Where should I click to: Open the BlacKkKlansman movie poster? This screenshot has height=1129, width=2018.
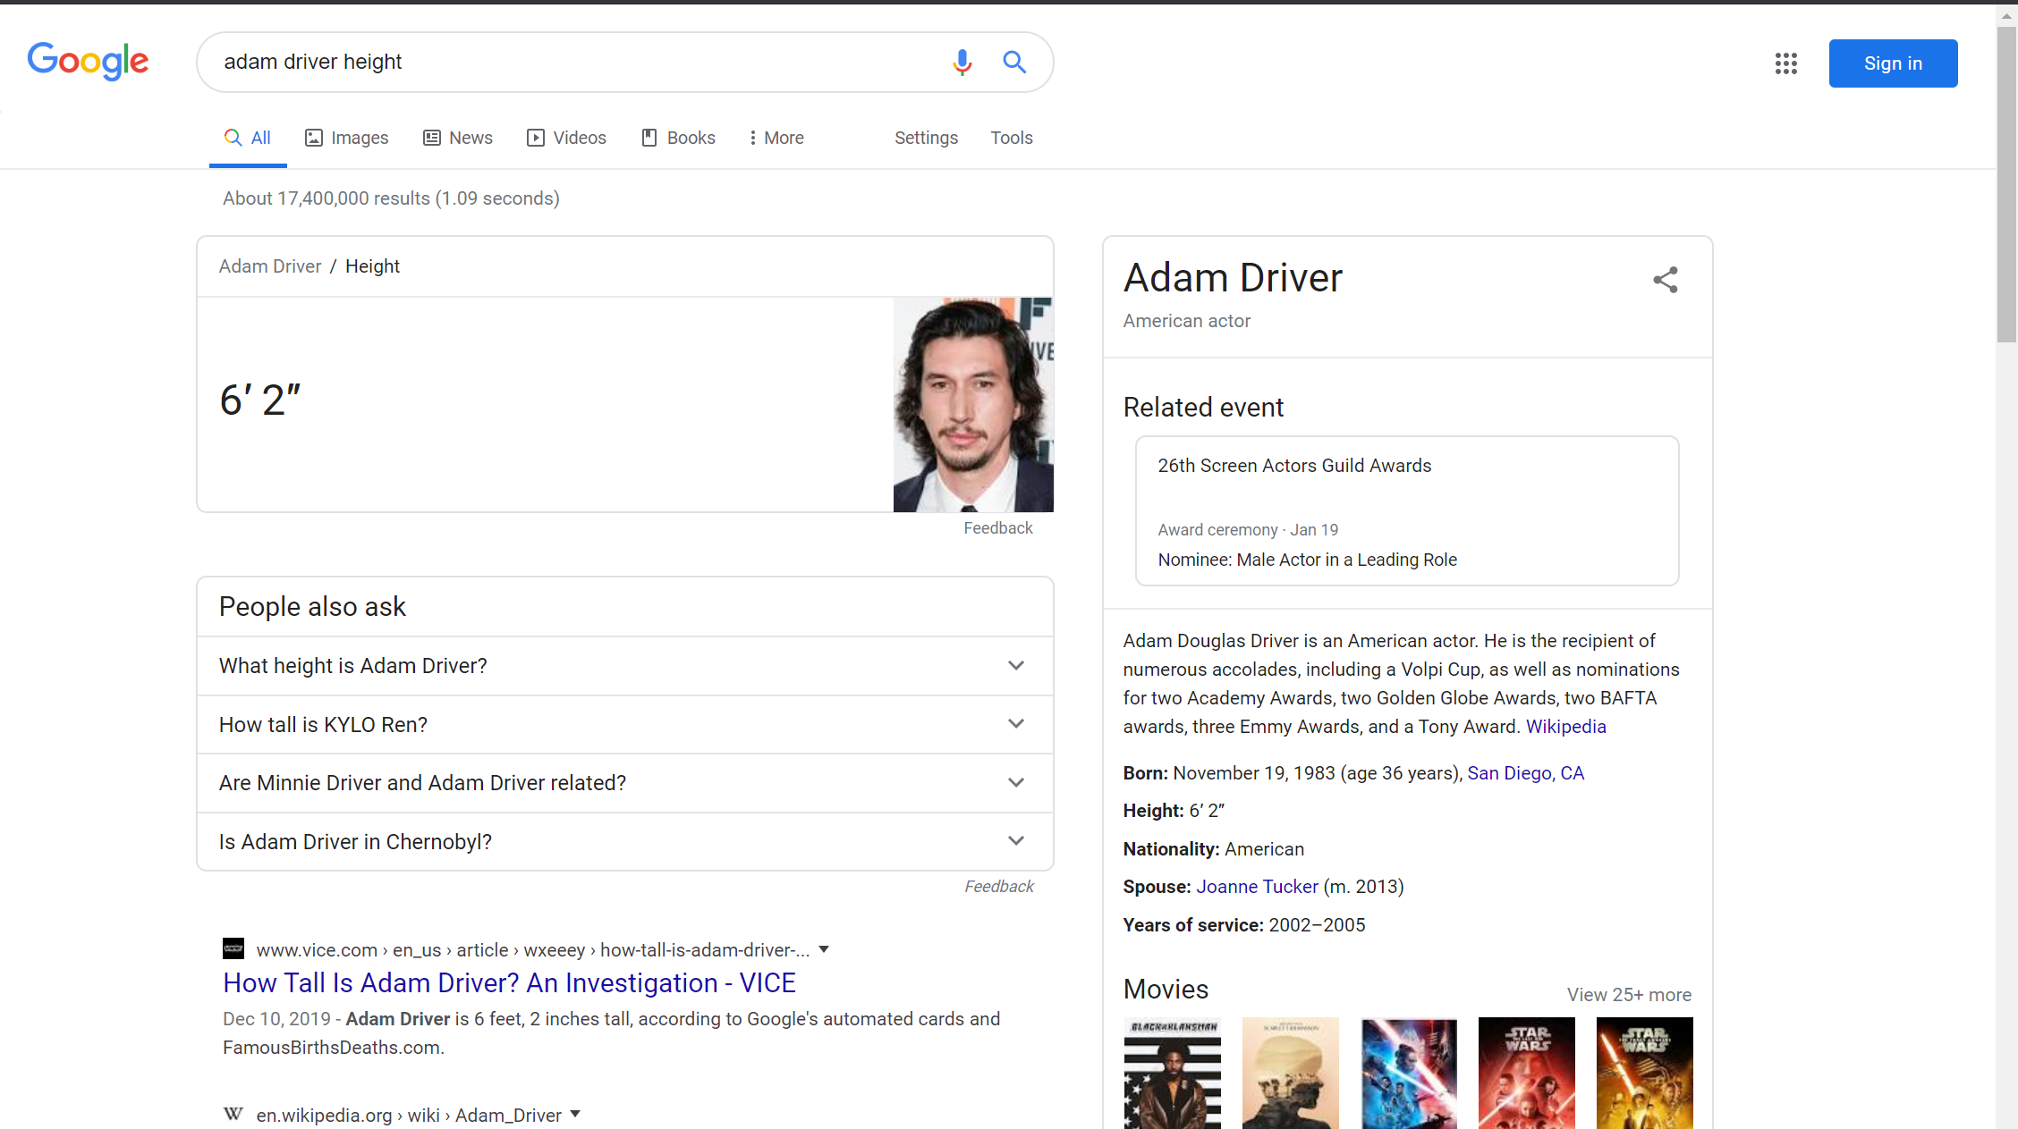click(x=1172, y=1073)
